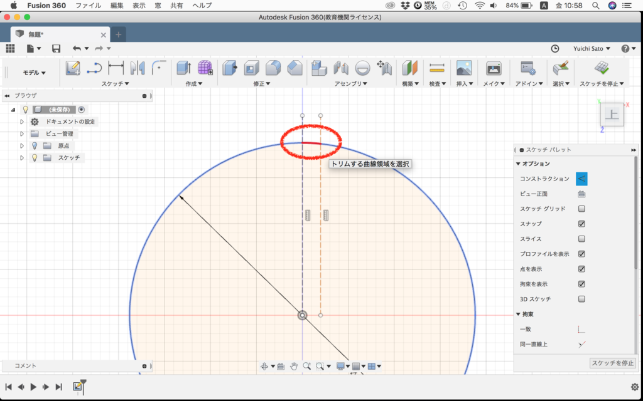Viewport: 643px width, 401px height.
Task: Select the Fillet modify tool
Action: coord(273,68)
